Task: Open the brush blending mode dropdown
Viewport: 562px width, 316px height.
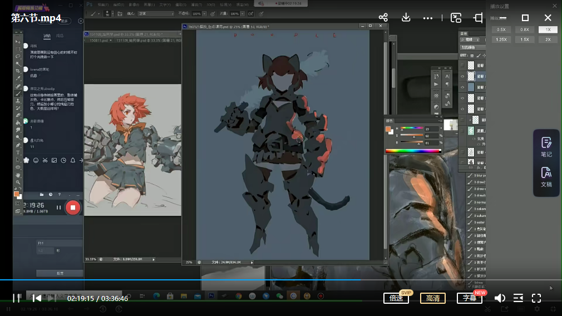Action: (x=156, y=13)
